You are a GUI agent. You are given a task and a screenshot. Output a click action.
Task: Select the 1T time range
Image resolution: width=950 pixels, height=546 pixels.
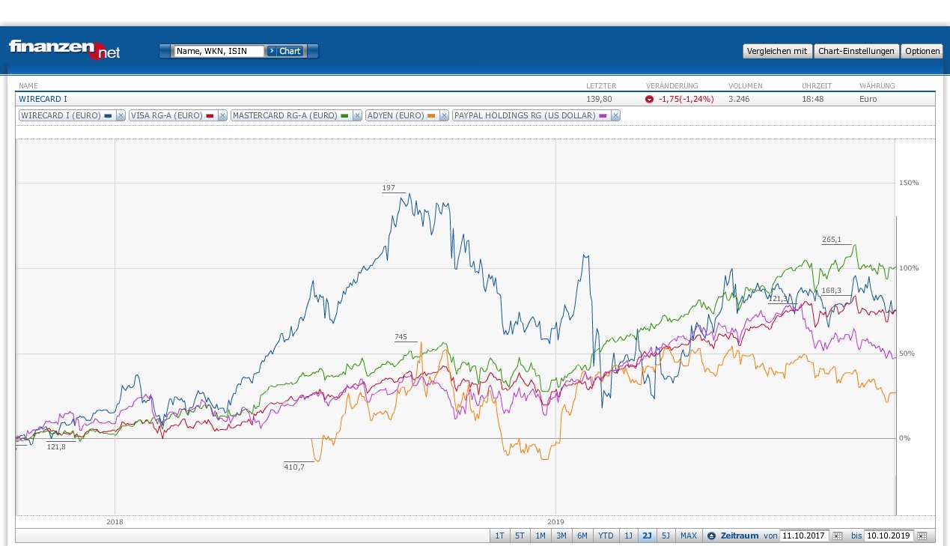click(x=499, y=536)
